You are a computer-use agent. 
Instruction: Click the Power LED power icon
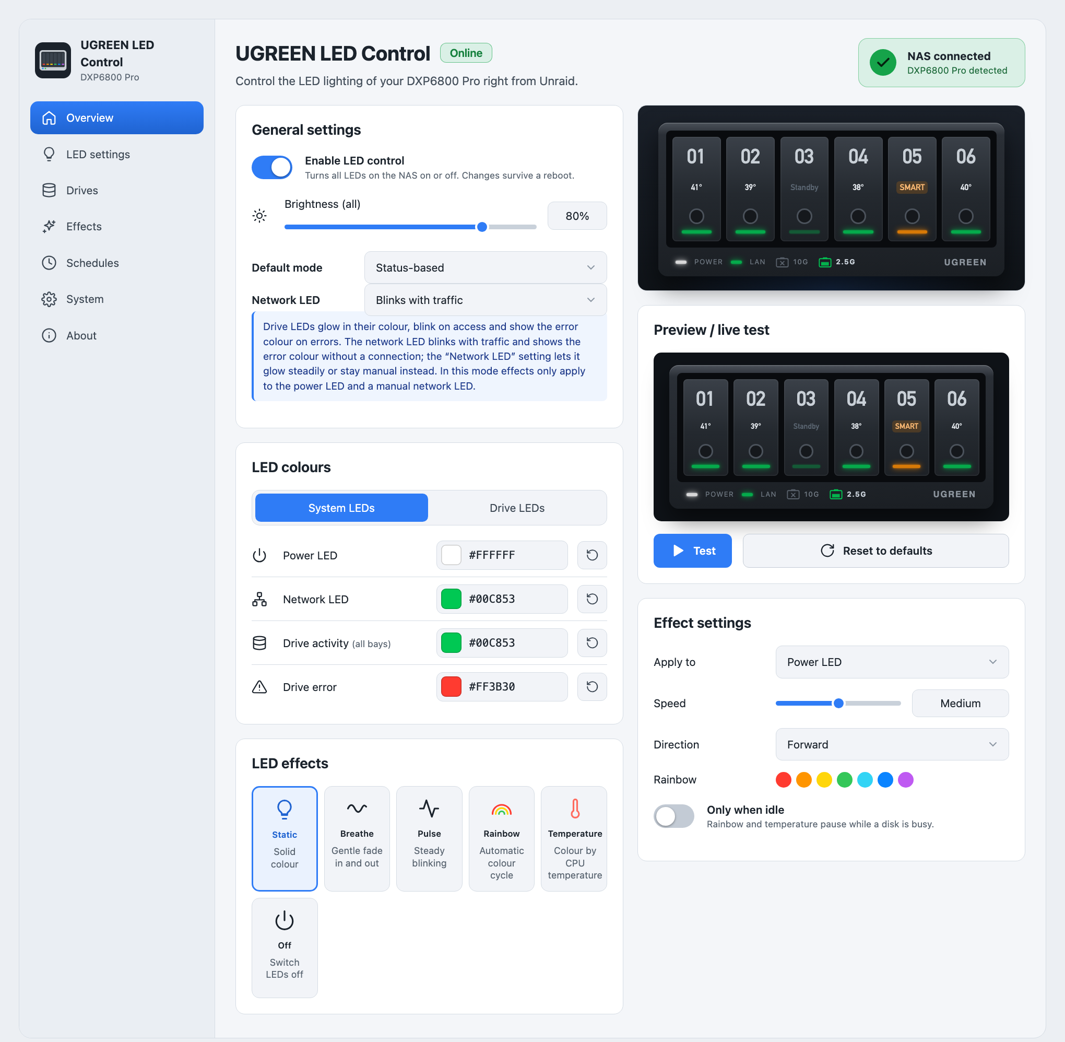pos(259,556)
